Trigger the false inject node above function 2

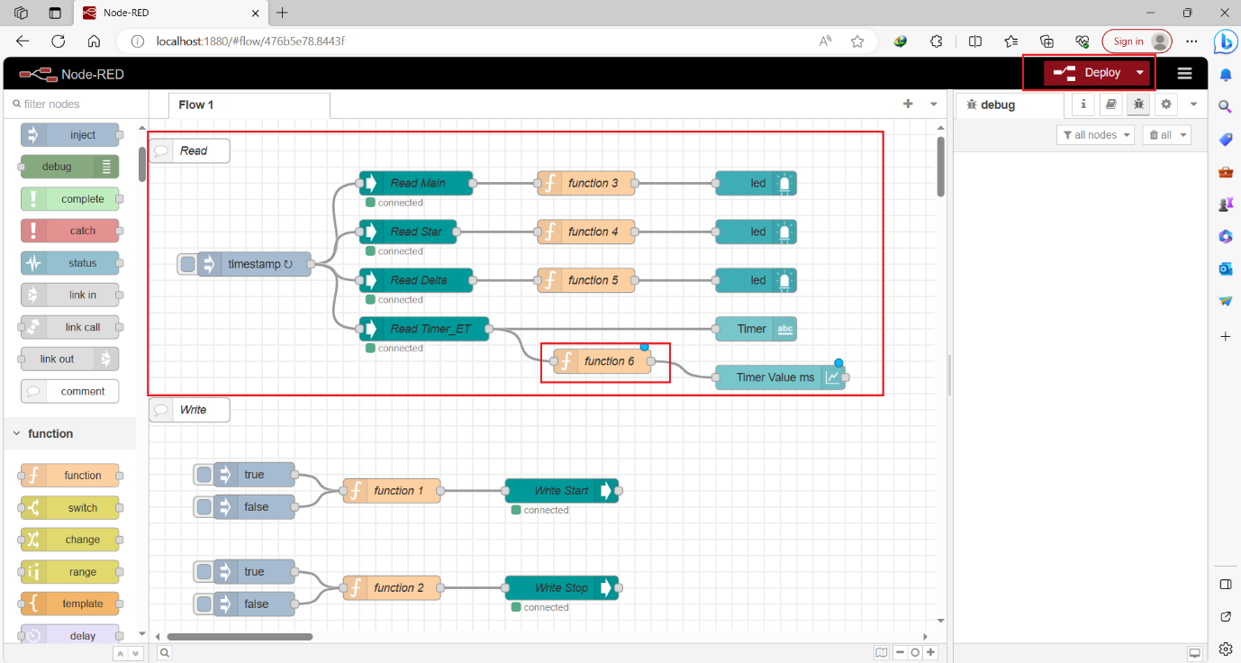coord(203,604)
